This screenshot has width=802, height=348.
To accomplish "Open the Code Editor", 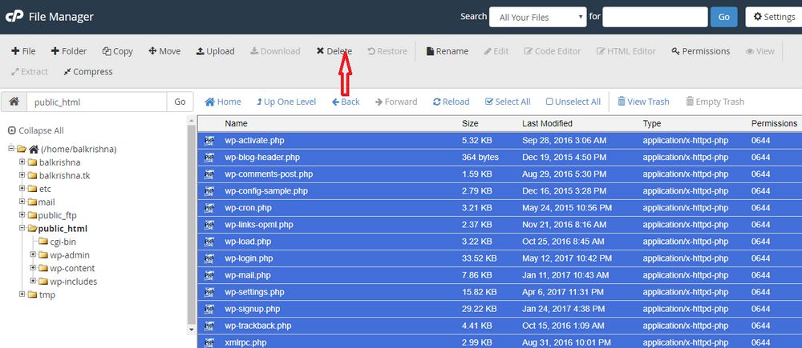I will click(553, 51).
